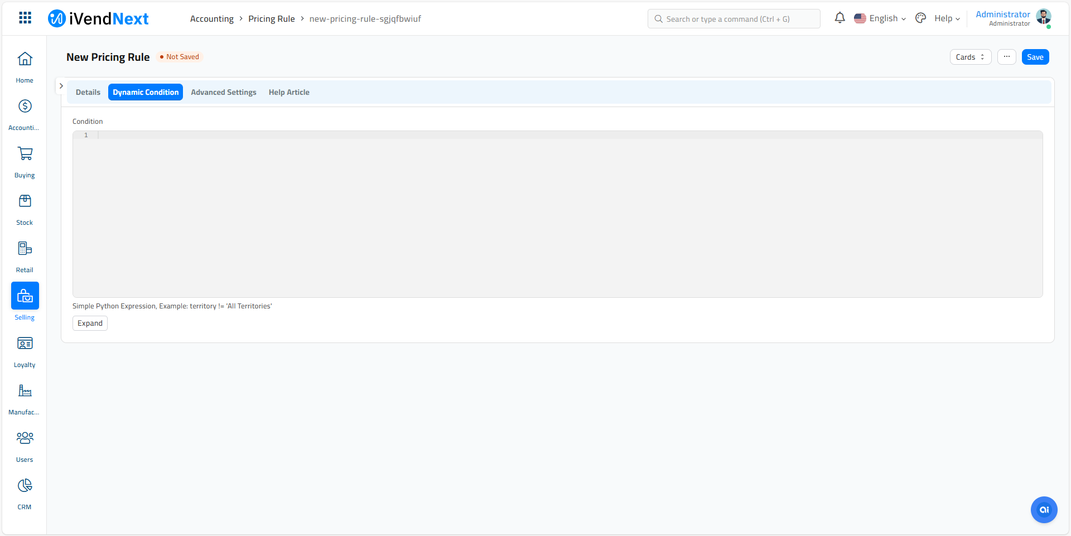Click line number 1 in editor gutter
The image size is (1071, 536).
[86, 135]
